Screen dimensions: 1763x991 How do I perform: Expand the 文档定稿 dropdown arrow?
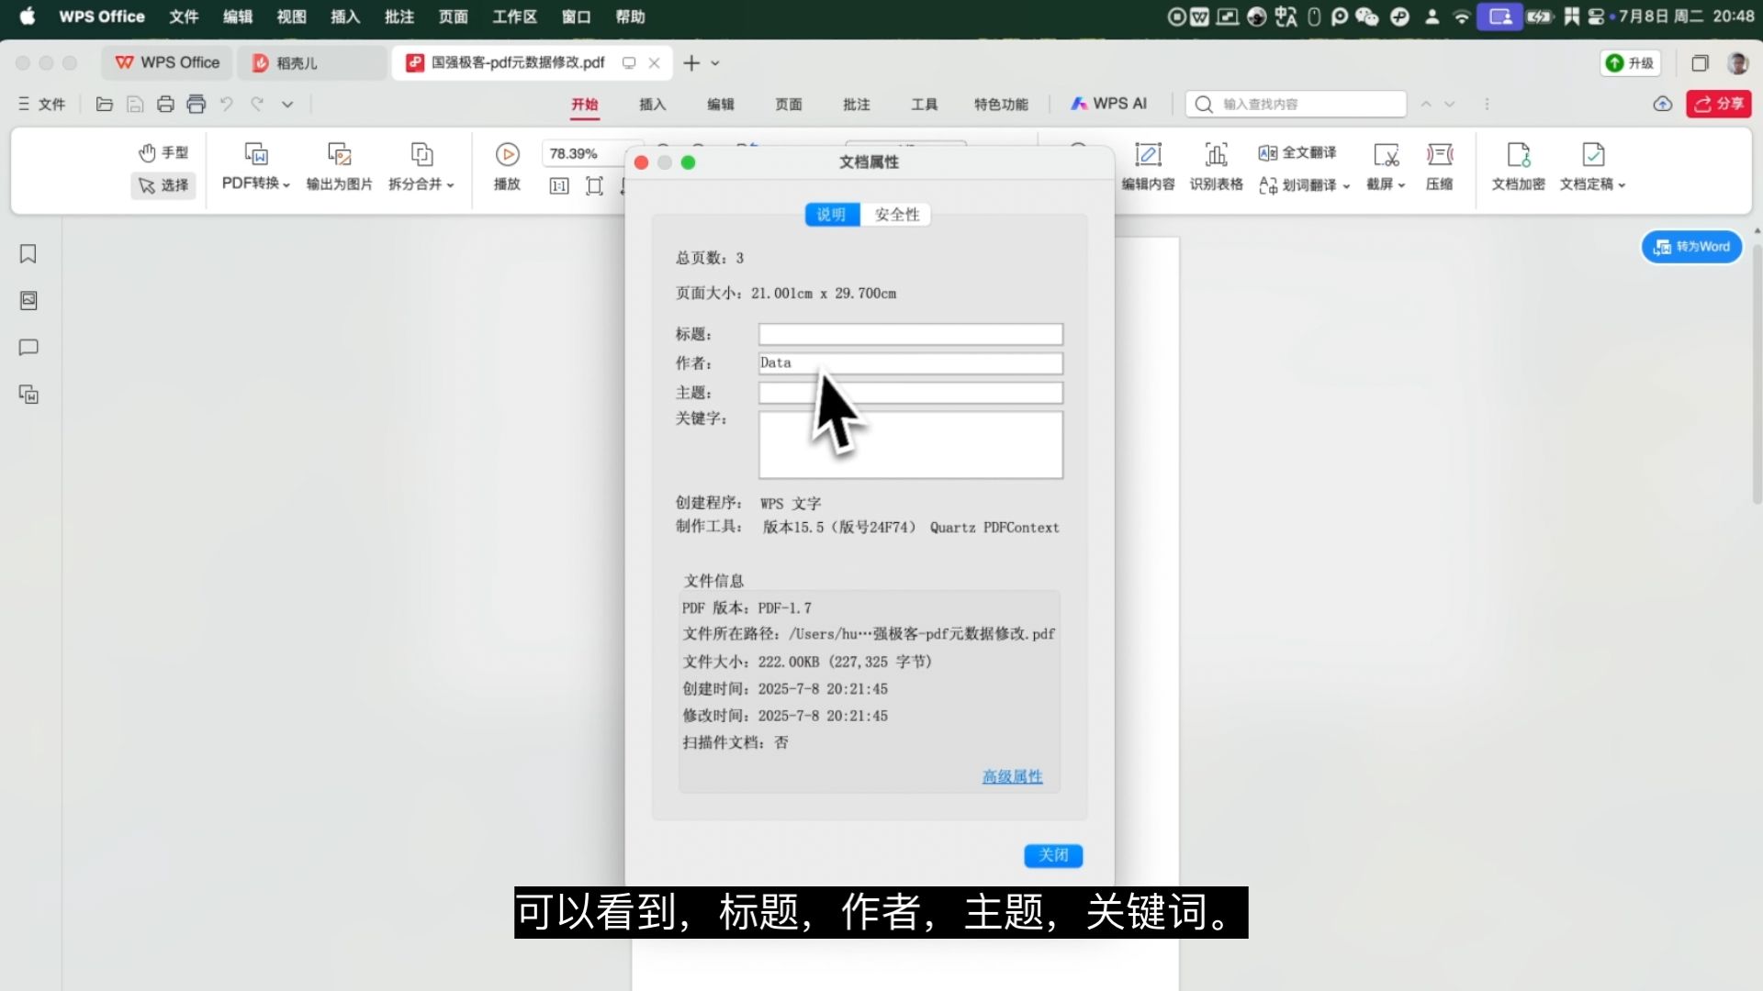1622,184
